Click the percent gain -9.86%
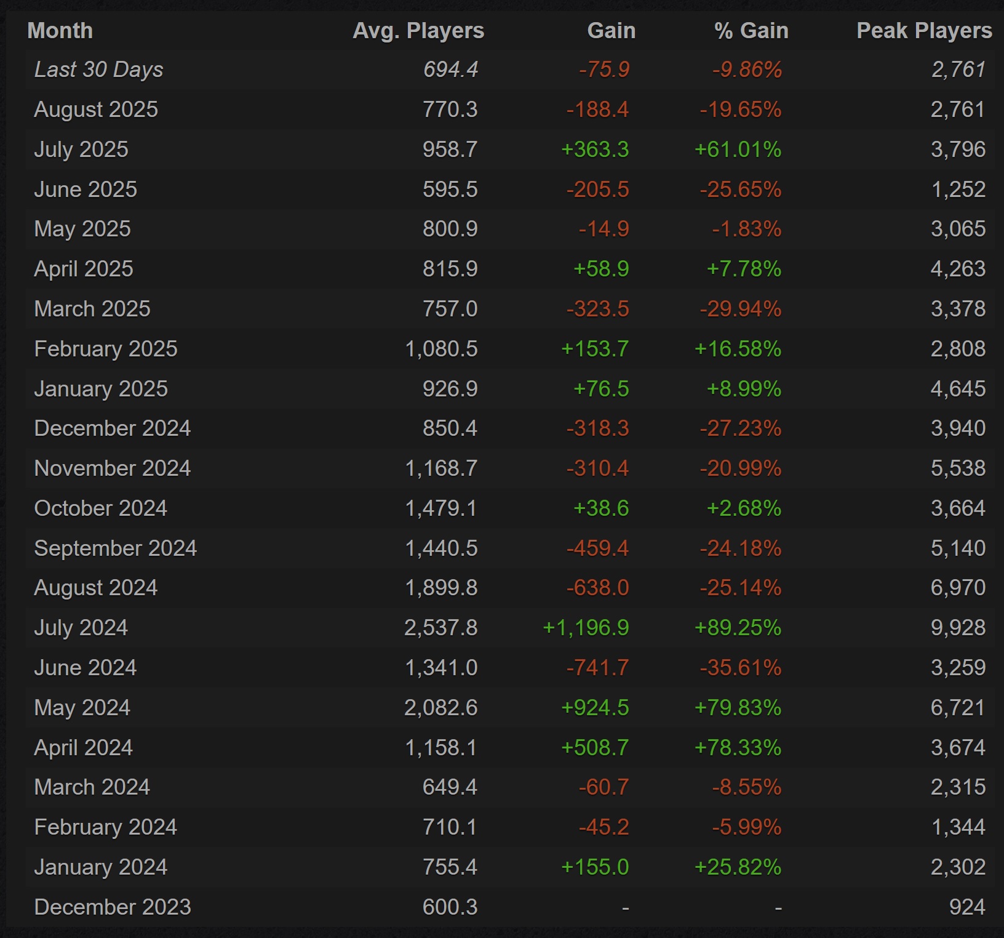Viewport: 1004px width, 938px height. point(747,70)
